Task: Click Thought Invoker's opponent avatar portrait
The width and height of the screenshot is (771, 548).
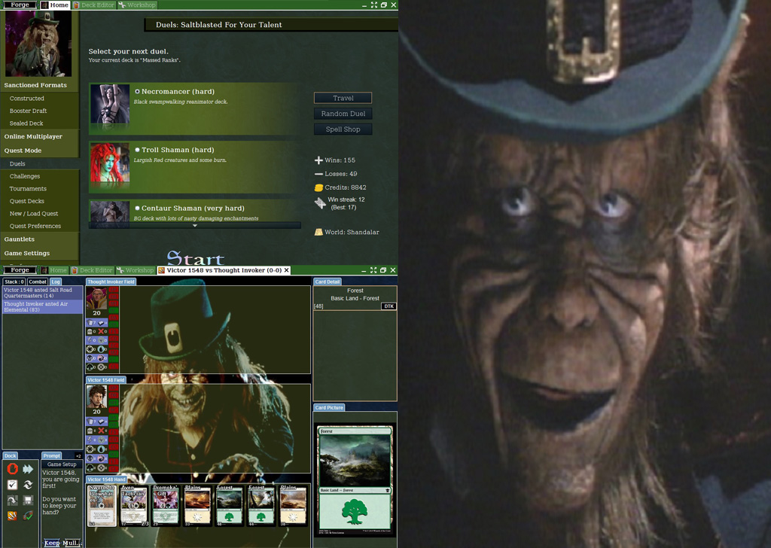Action: click(x=96, y=298)
